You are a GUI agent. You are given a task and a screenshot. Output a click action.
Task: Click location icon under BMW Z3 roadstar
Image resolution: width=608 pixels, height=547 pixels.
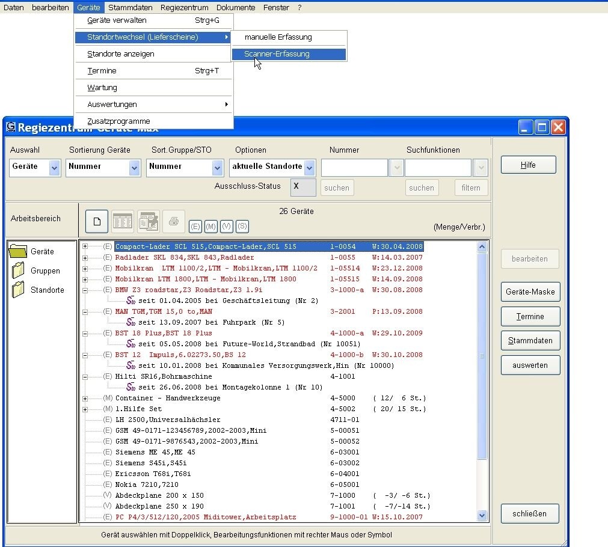[131, 301]
